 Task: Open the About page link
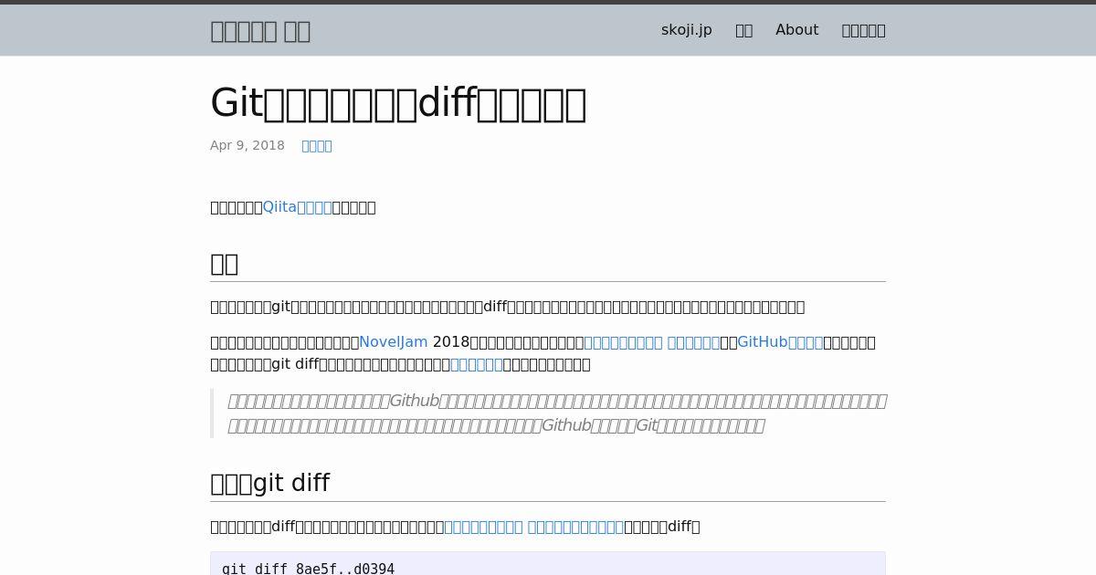(x=796, y=30)
